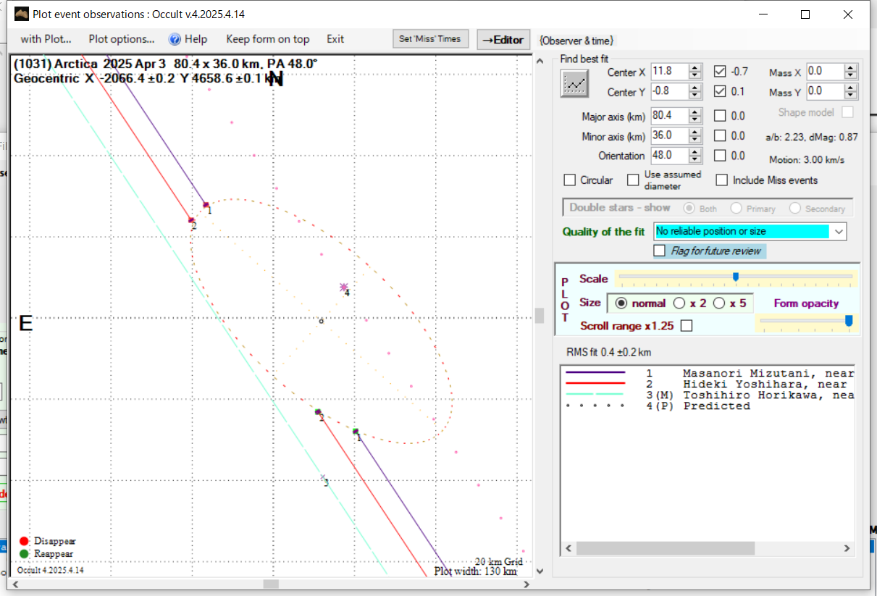This screenshot has height=596, width=877.
Task: Toggle Include Miss events checkbox
Action: [721, 180]
